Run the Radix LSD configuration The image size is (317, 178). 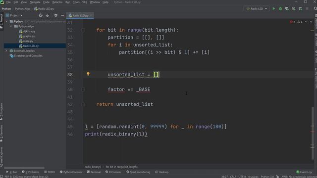274,9
